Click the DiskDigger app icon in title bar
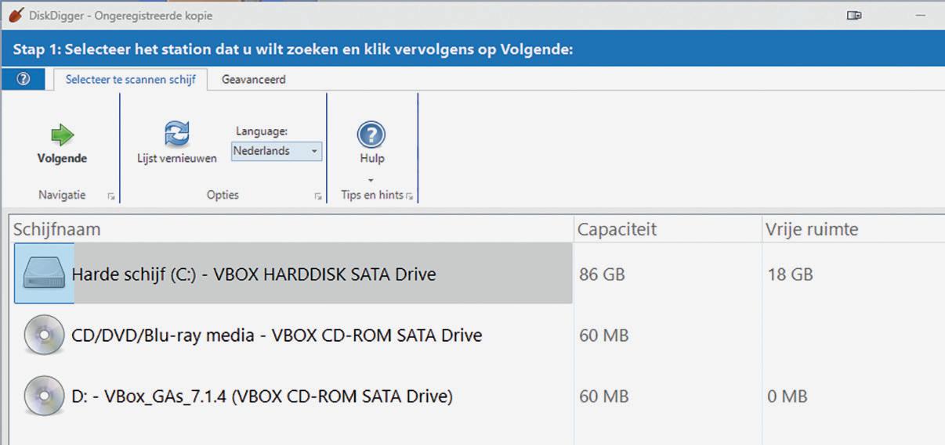The image size is (945, 445). (x=14, y=15)
